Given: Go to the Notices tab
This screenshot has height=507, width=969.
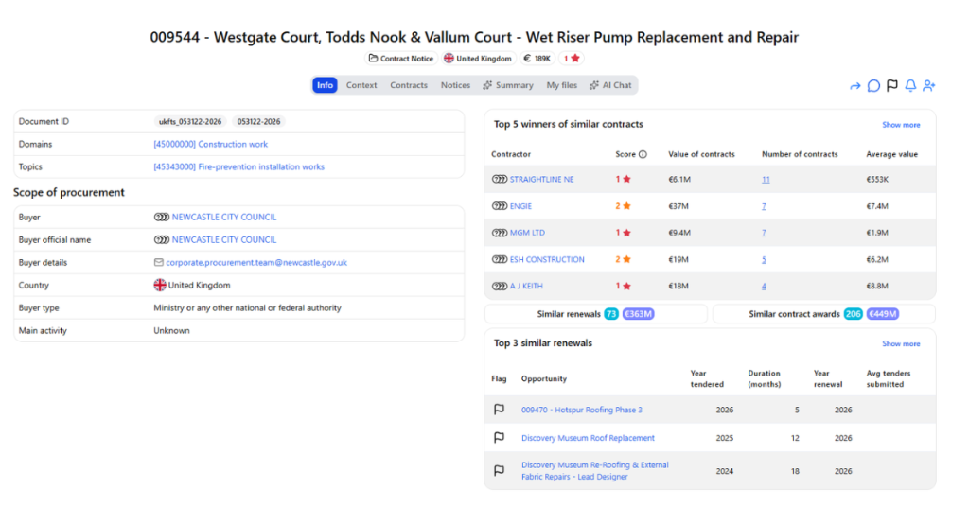Looking at the screenshot, I should click(455, 85).
